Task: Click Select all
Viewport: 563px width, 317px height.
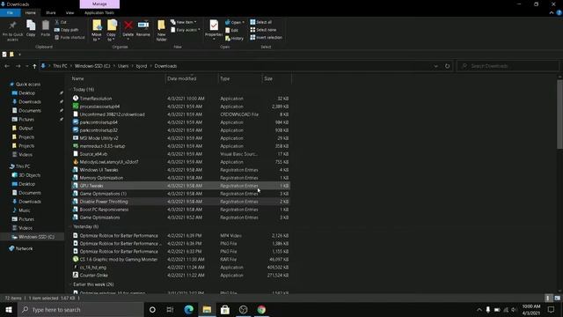Action: click(261, 22)
